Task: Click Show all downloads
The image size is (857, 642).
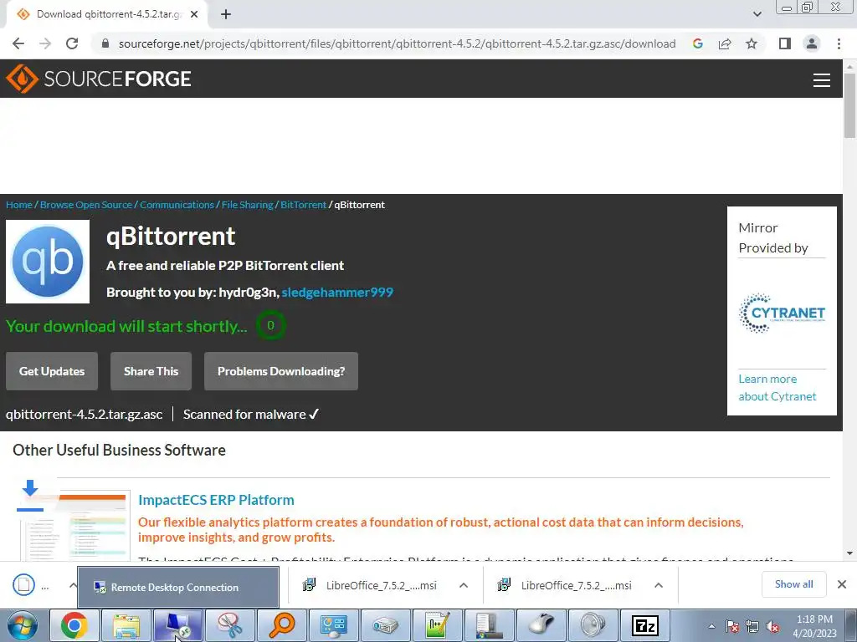Action: pos(793,584)
